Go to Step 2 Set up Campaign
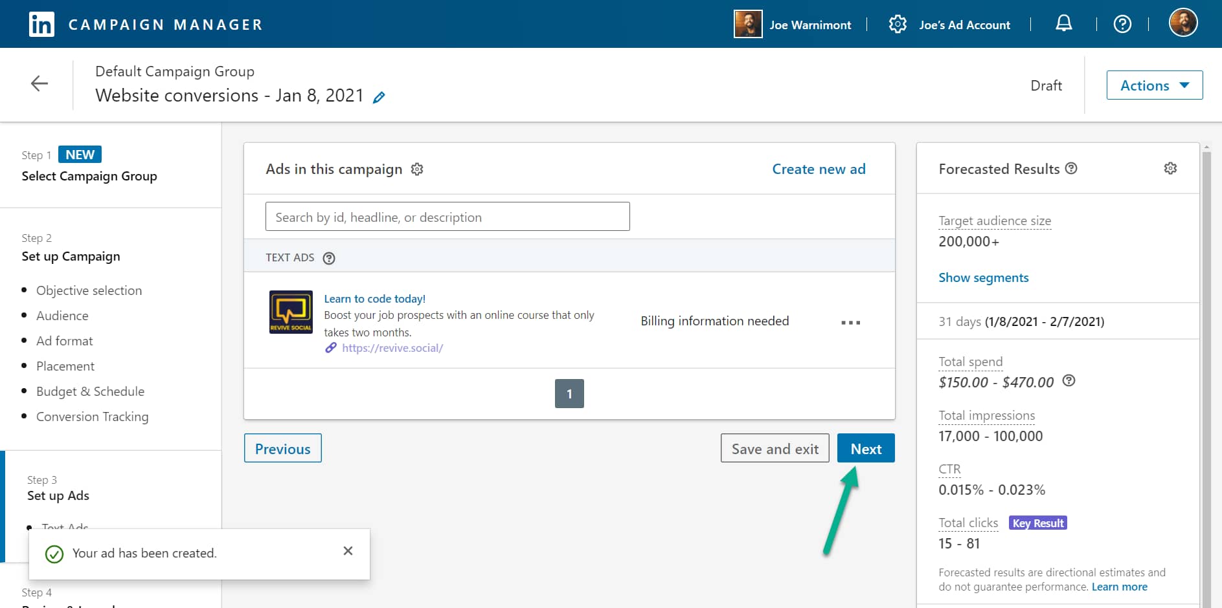 click(71, 256)
